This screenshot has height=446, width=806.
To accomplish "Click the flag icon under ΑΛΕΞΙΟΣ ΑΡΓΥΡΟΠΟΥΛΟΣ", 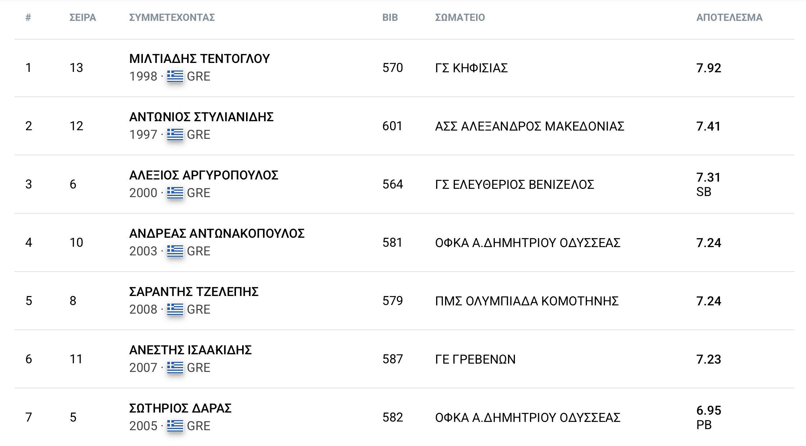I will 175,193.
